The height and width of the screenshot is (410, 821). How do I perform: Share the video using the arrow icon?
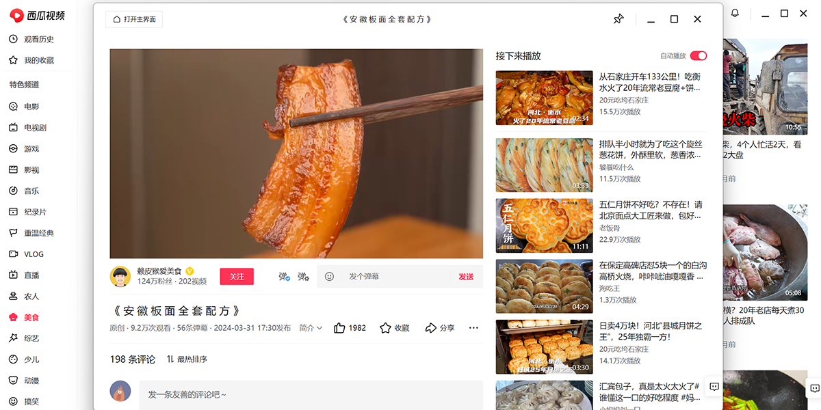[x=431, y=328]
